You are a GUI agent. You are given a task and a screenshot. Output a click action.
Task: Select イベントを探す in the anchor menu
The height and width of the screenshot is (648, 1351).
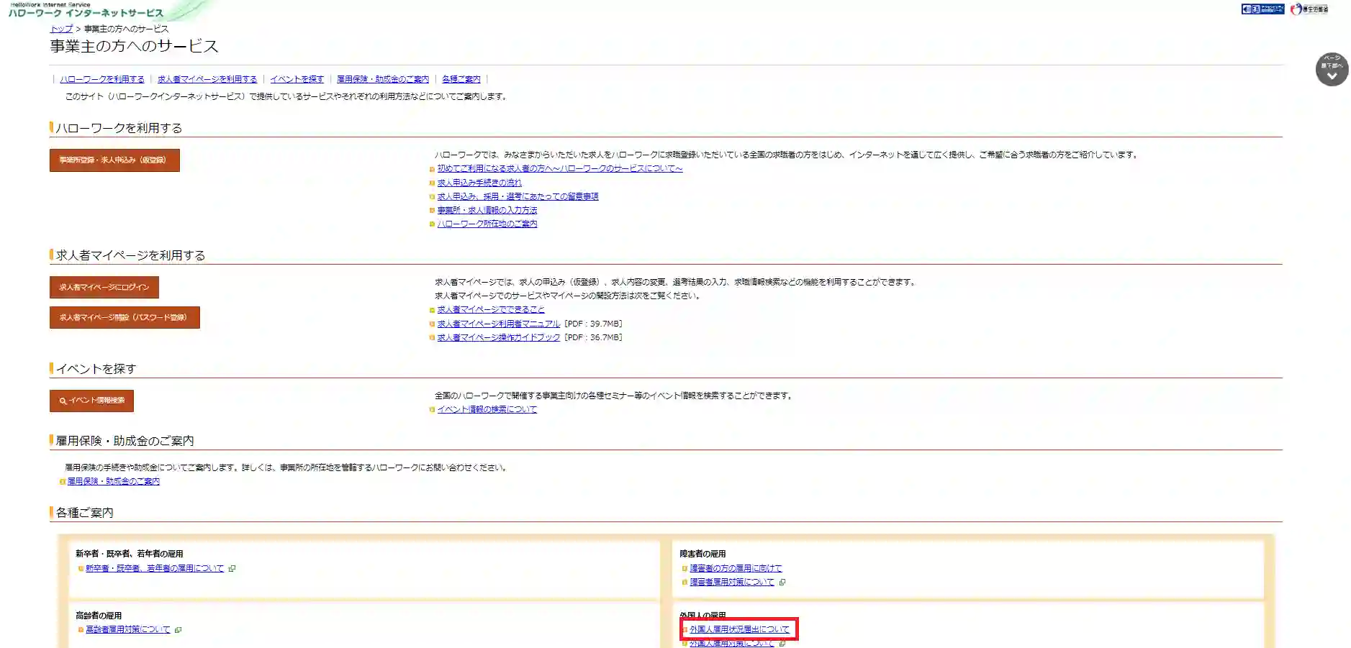point(297,79)
